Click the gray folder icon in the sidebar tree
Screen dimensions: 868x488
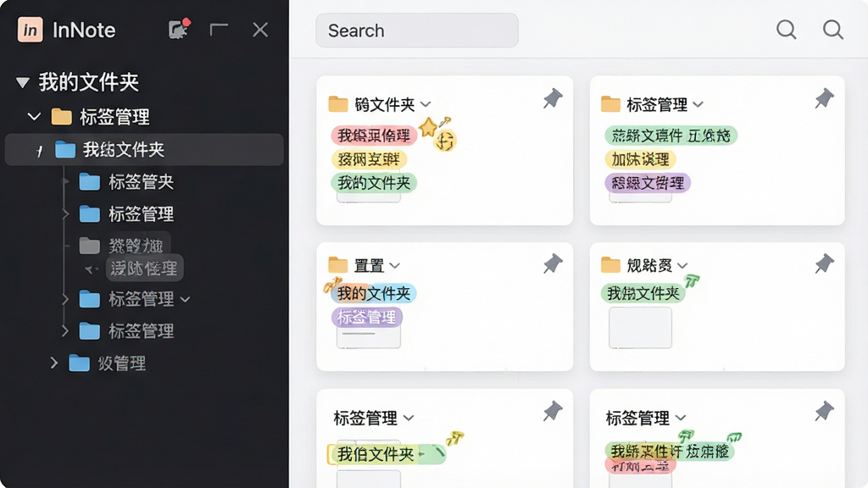tap(89, 245)
